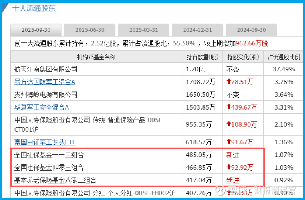
Task: Click the 贵州梅岭电源有限公司 row name
Action: [46, 94]
